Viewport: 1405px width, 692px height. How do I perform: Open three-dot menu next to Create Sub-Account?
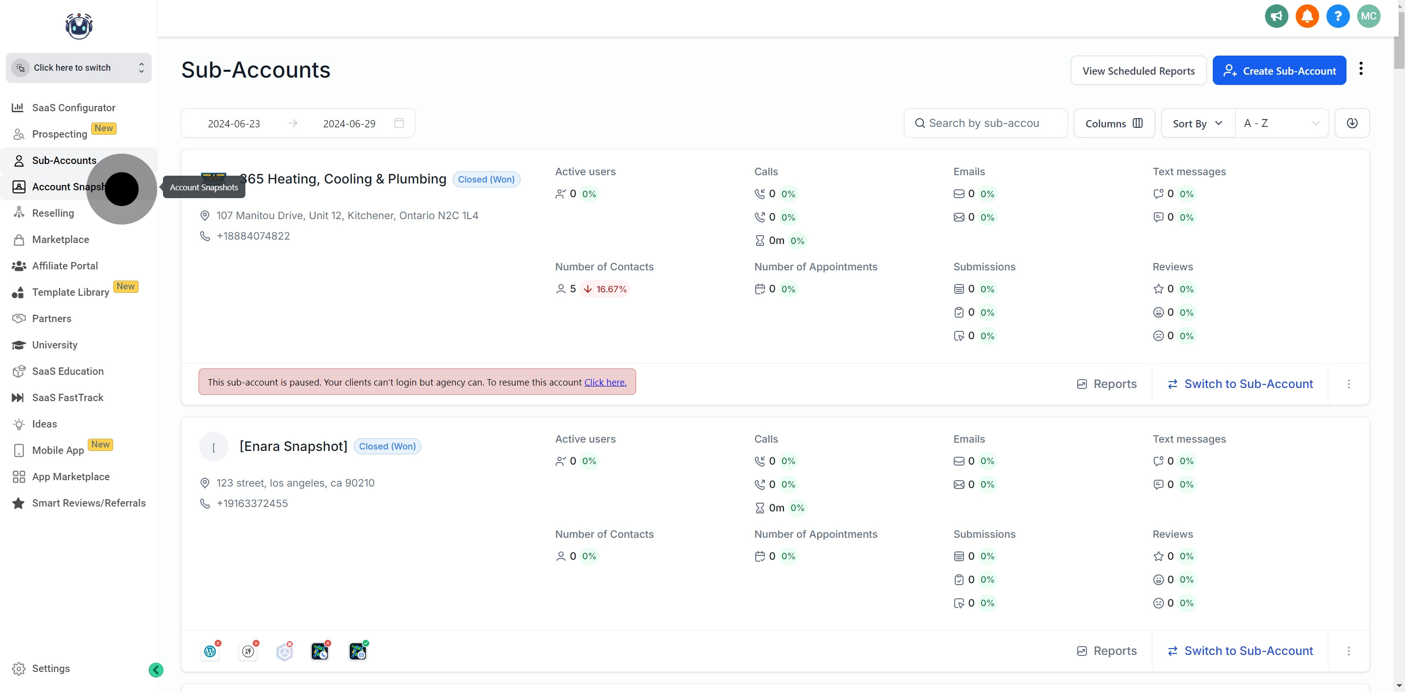pyautogui.click(x=1361, y=69)
